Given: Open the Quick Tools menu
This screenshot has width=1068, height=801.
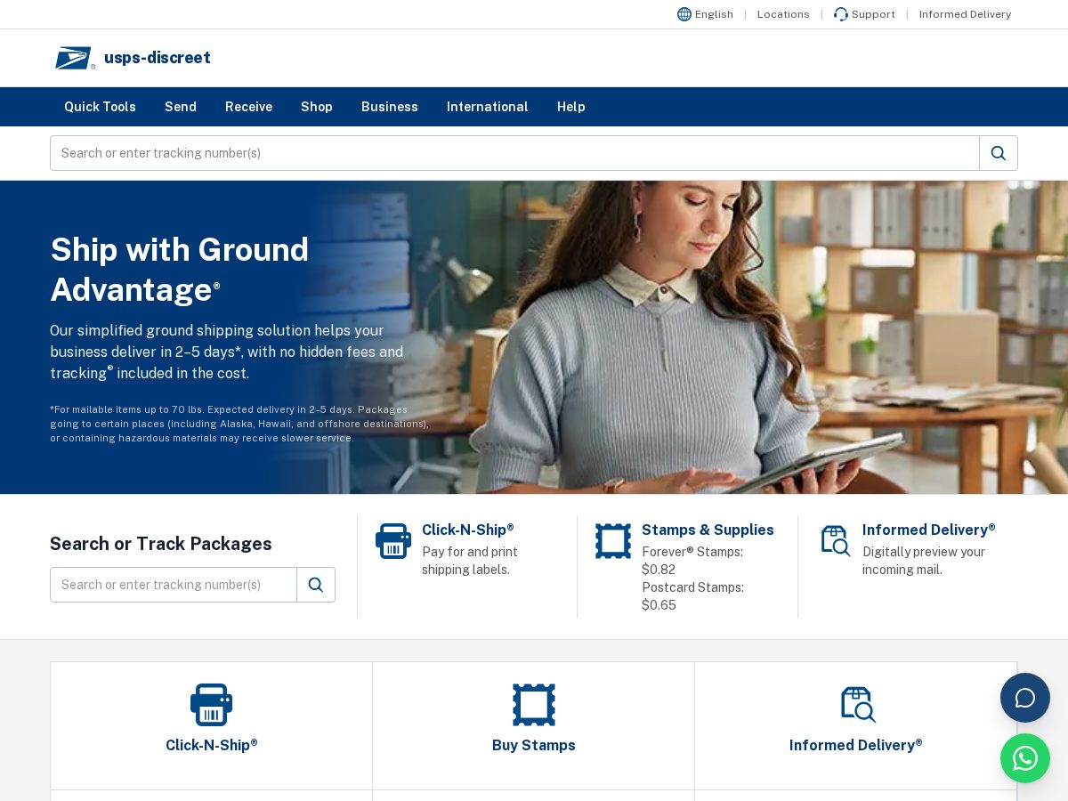Looking at the screenshot, I should 100,107.
